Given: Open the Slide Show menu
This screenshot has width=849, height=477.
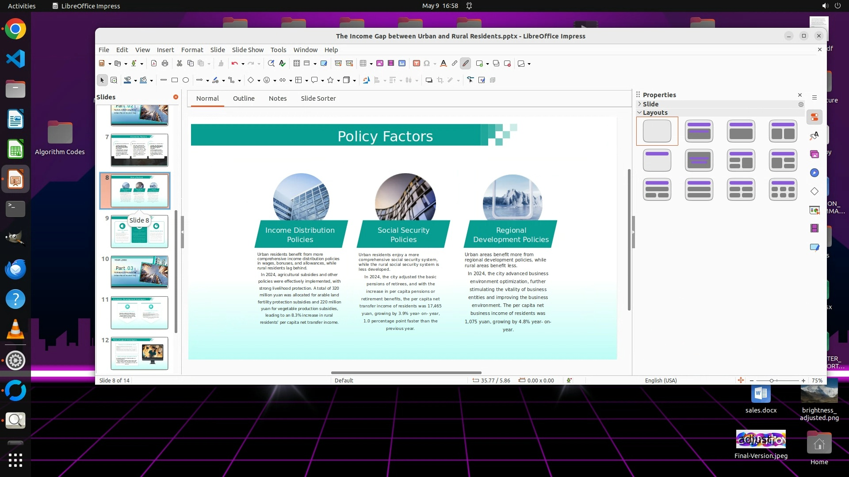Looking at the screenshot, I should pyautogui.click(x=247, y=50).
